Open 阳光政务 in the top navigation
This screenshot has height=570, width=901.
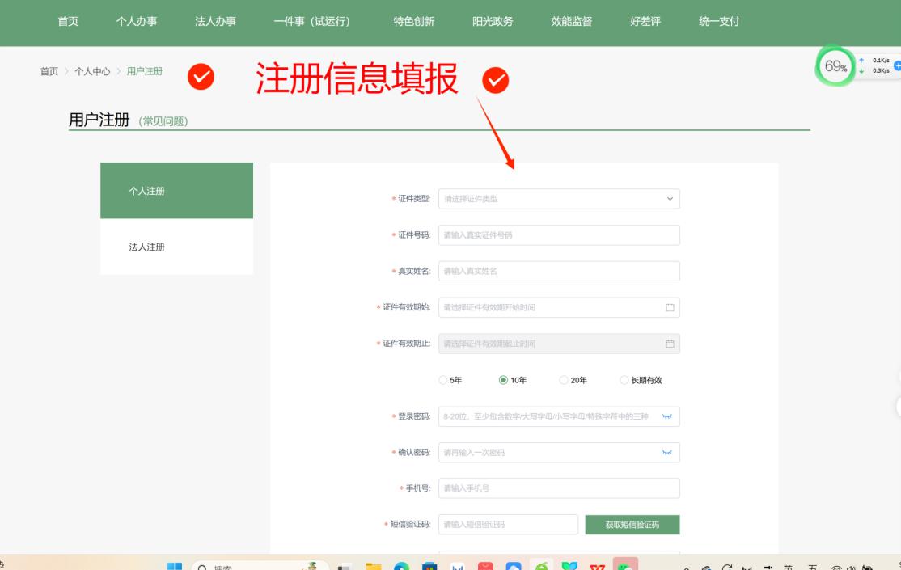(493, 22)
